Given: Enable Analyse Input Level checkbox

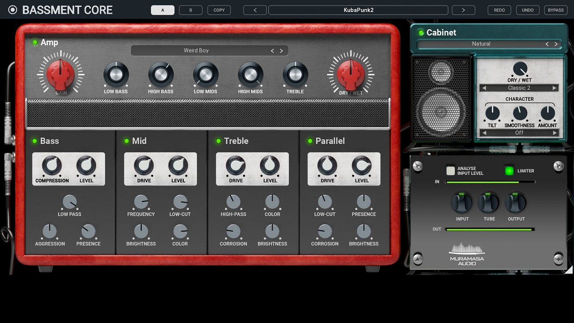Looking at the screenshot, I should 450,171.
